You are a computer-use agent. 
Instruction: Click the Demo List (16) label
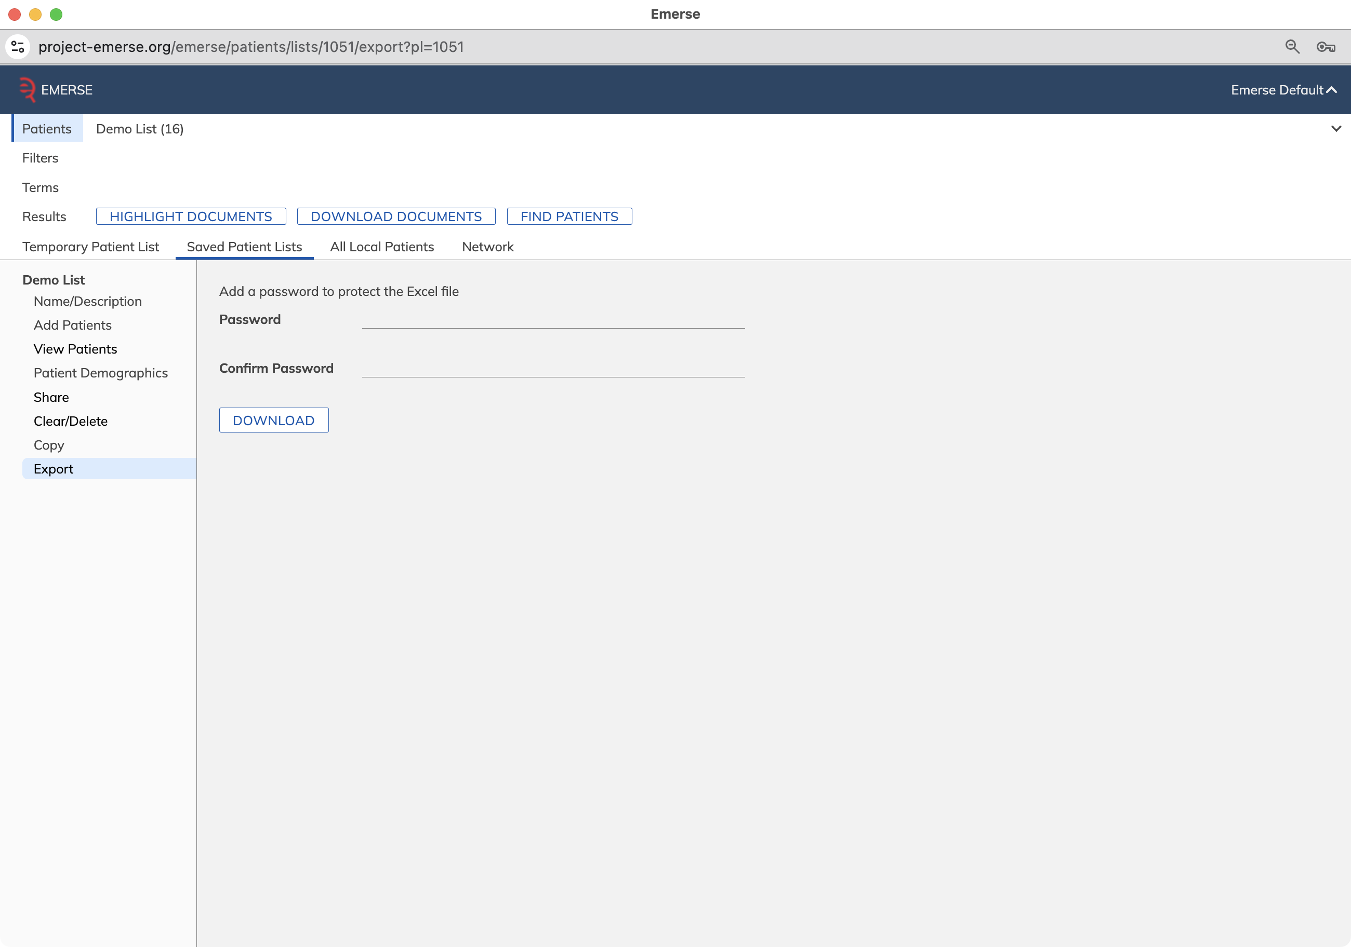(x=139, y=129)
